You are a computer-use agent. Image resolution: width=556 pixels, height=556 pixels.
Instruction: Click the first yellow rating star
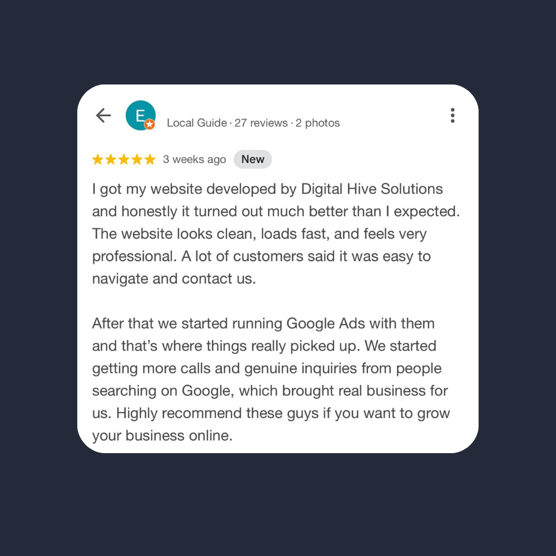tap(98, 160)
